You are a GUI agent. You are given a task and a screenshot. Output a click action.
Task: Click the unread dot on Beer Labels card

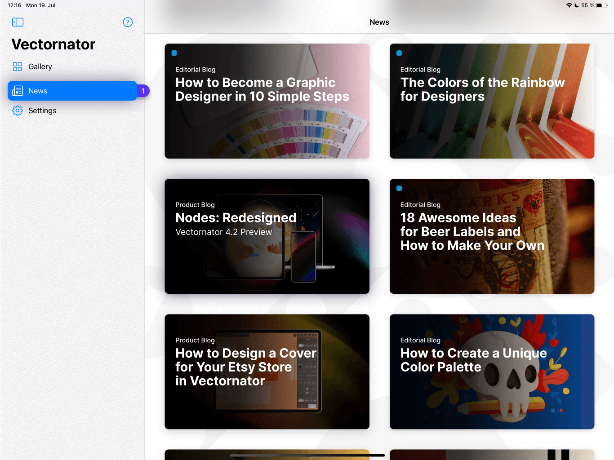click(399, 188)
